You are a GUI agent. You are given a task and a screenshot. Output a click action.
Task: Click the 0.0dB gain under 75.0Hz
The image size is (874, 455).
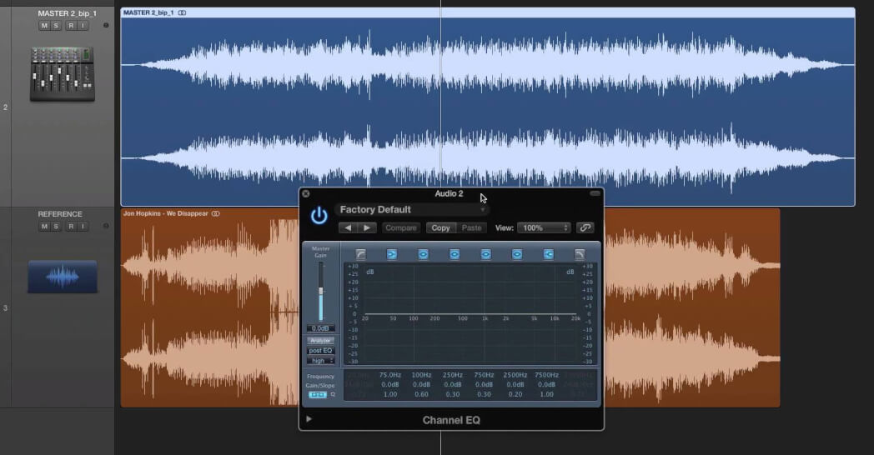point(390,385)
